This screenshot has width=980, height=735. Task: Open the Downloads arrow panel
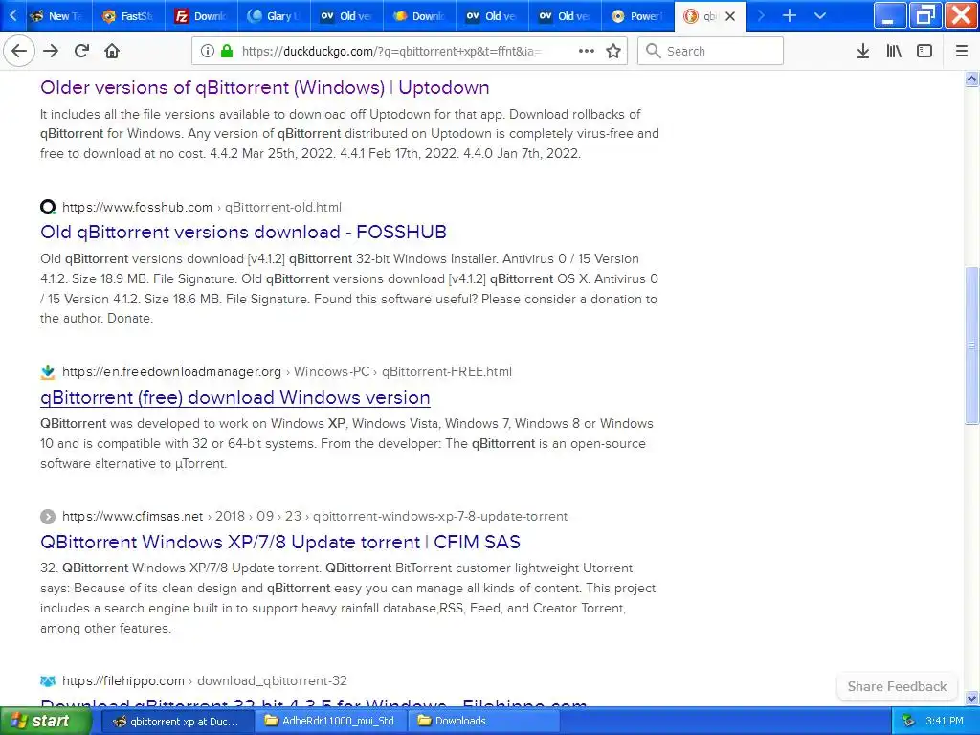tap(863, 52)
